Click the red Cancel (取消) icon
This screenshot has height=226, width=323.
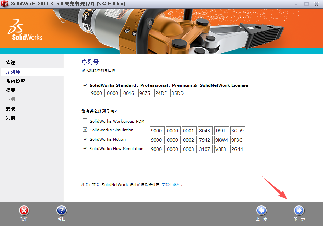[24, 211]
